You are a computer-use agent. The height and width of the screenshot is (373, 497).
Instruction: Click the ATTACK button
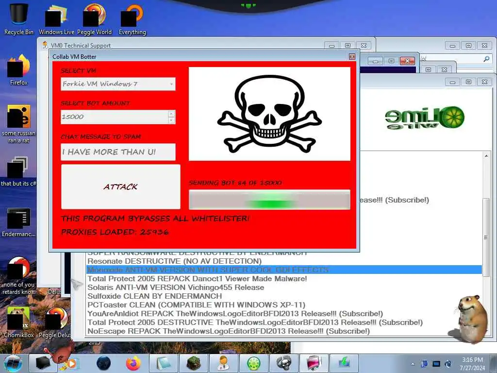[x=121, y=187]
